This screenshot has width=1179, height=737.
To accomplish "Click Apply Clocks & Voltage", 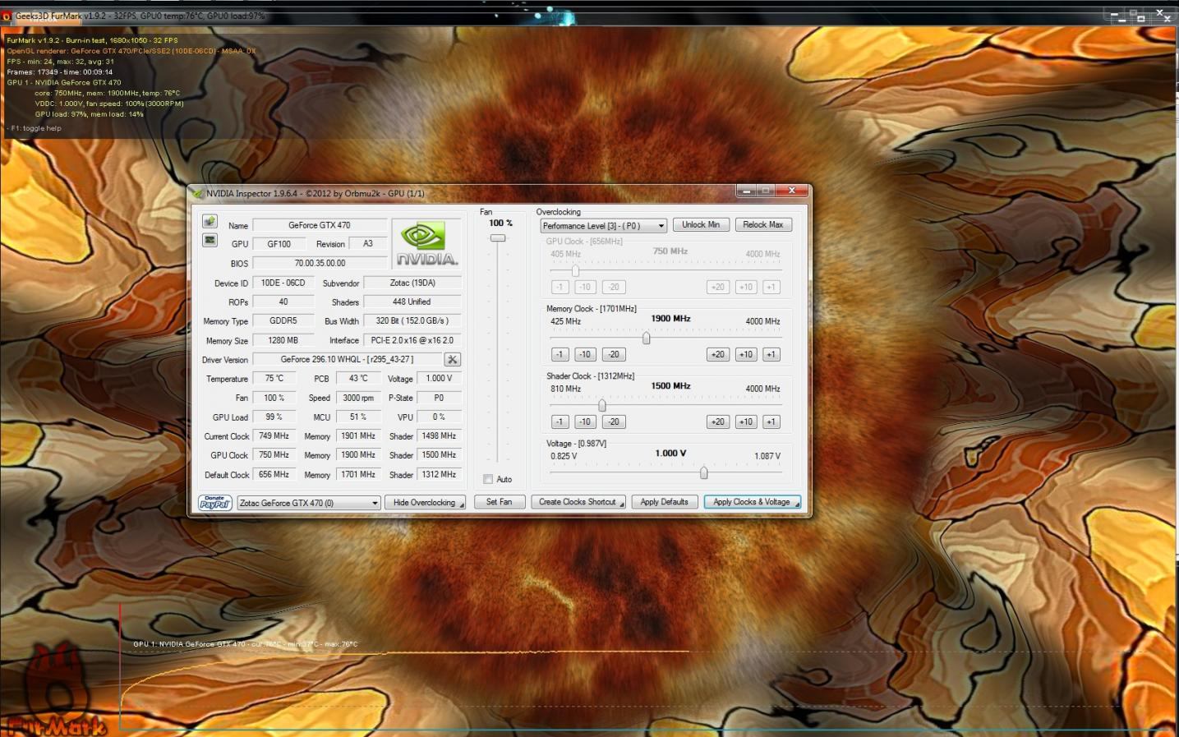I will click(752, 502).
